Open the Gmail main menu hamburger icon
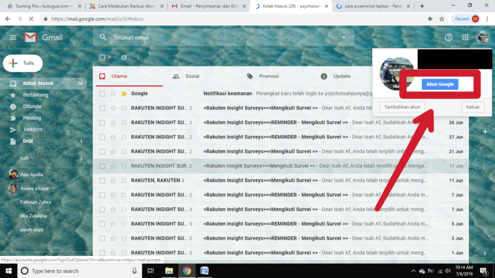This screenshot has height=278, width=495. (x=13, y=38)
